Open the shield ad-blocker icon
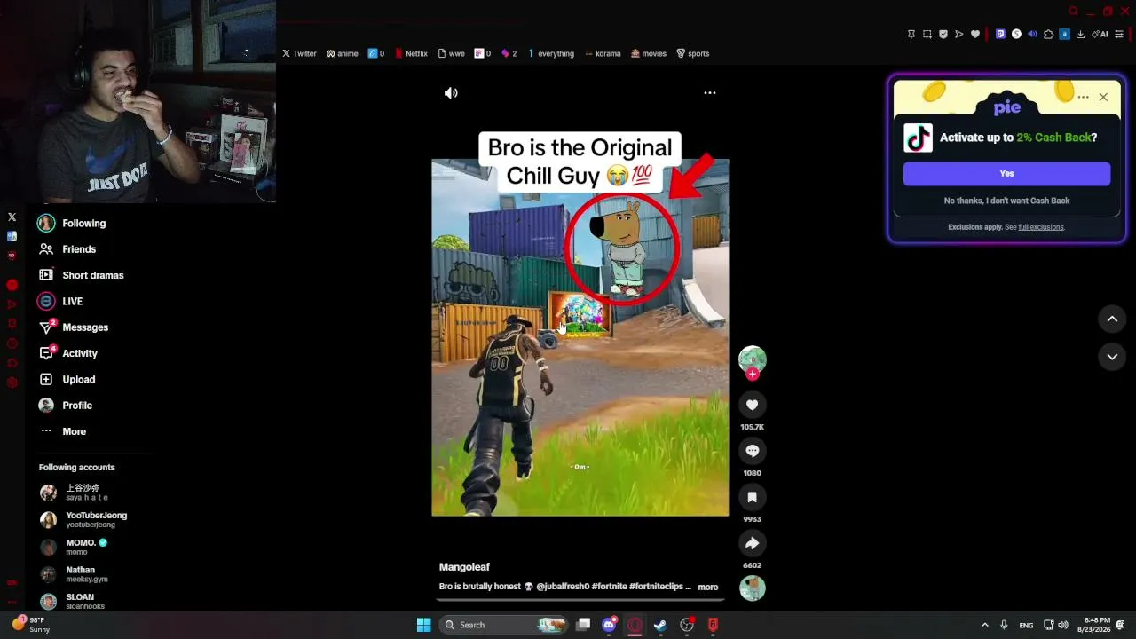The width and height of the screenshot is (1136, 639). (x=943, y=35)
